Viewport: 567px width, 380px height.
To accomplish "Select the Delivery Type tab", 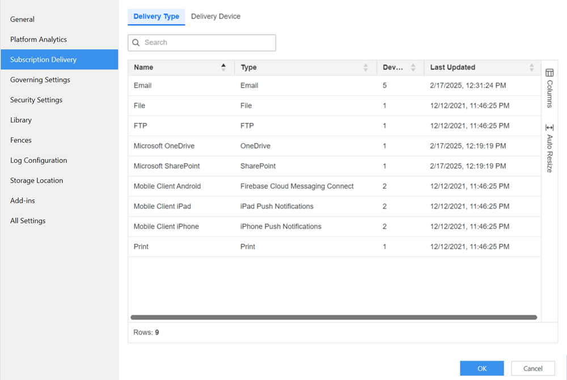I will 156,16.
